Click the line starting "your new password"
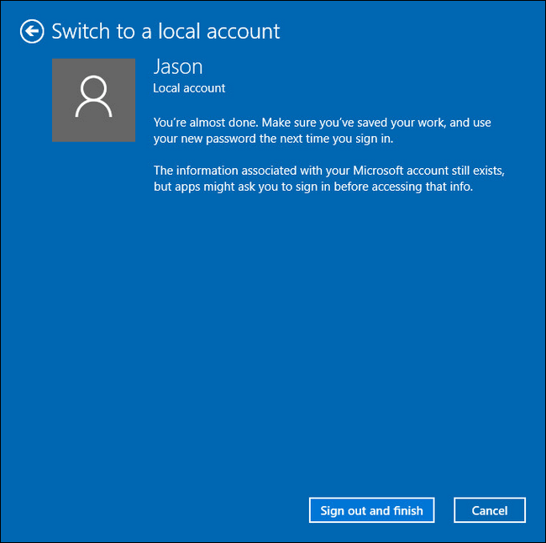546x543 pixels. click(273, 139)
